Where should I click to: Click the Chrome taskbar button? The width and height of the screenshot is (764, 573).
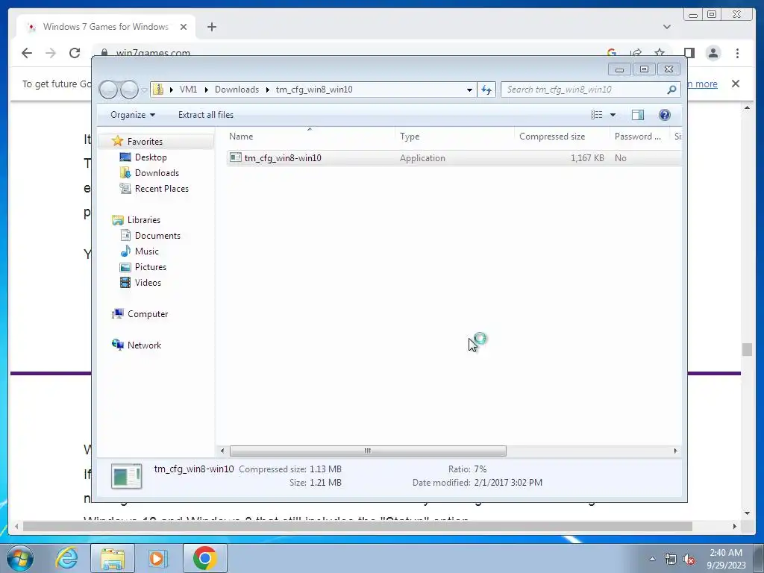[x=204, y=558]
